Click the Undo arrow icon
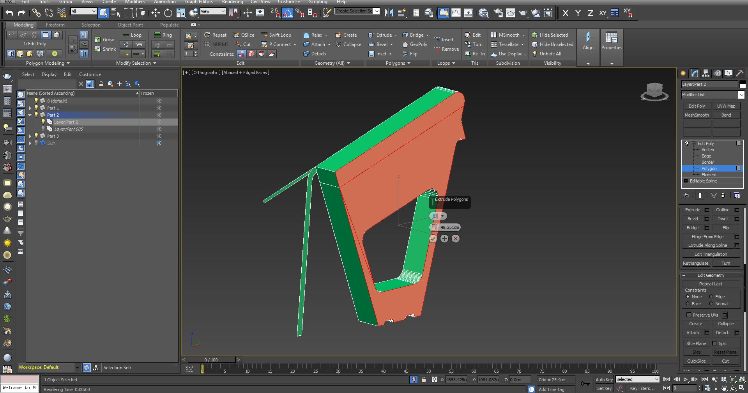Screen dimensions: 748x393 pyautogui.click(x=9, y=13)
